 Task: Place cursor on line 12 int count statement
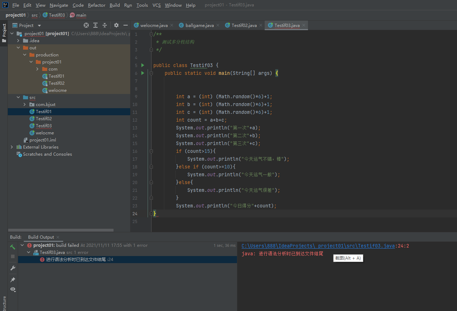tap(201, 120)
